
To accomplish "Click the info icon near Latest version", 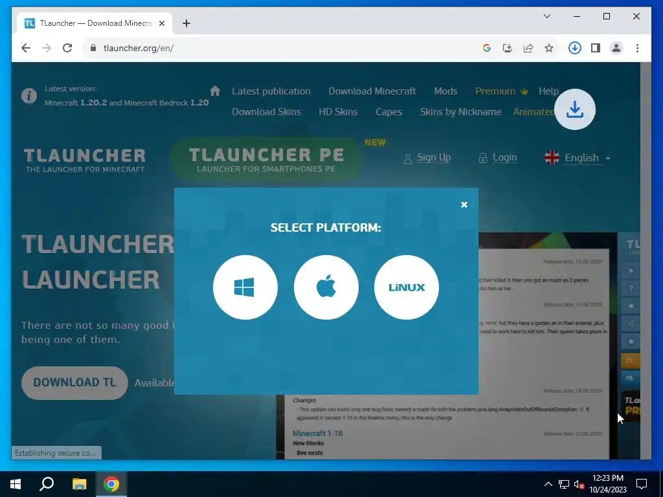I will click(28, 96).
